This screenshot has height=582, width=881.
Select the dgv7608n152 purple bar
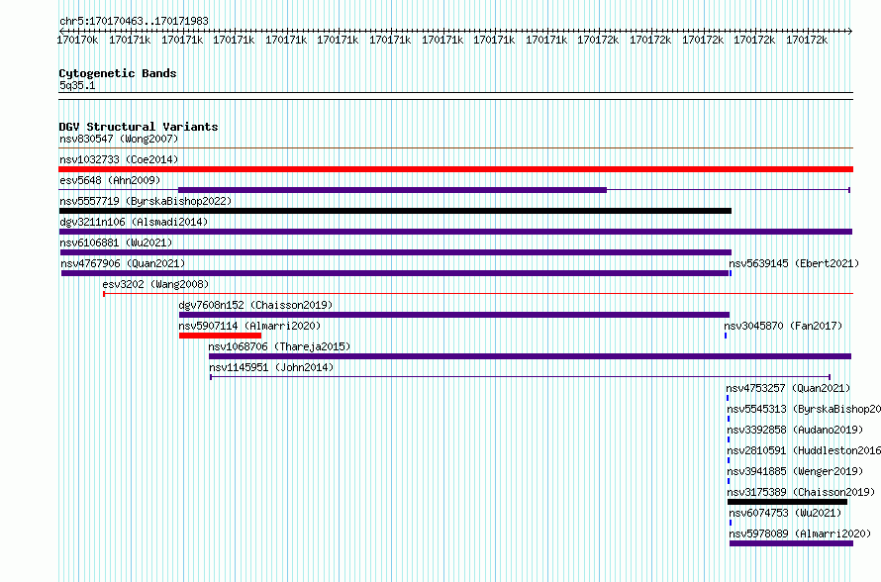(454, 315)
